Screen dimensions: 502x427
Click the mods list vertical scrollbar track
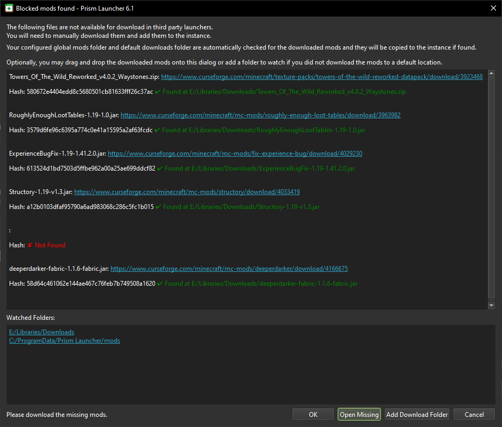491,189
